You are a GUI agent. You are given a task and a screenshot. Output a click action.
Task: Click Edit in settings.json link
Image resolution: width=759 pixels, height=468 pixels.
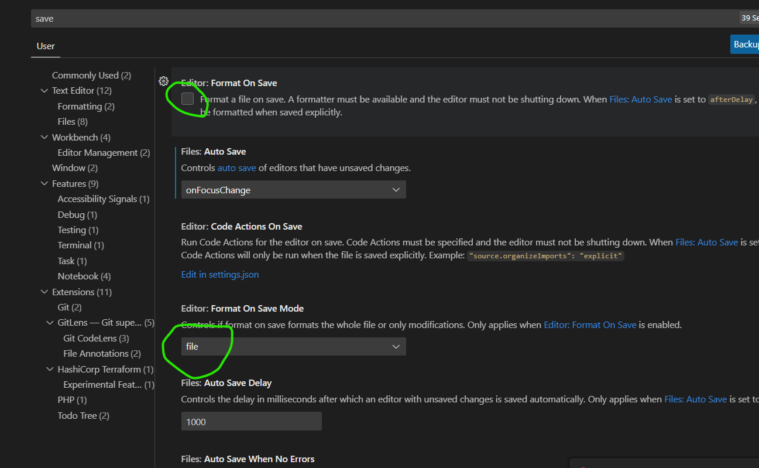tap(219, 274)
